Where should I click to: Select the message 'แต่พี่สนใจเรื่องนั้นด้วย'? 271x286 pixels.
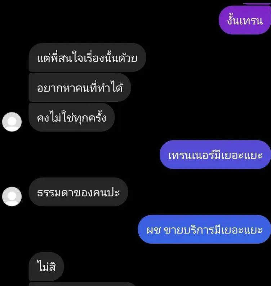87,57
